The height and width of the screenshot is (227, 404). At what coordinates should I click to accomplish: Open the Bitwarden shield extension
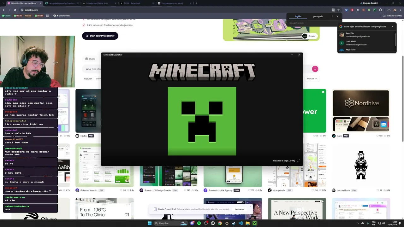(347, 10)
